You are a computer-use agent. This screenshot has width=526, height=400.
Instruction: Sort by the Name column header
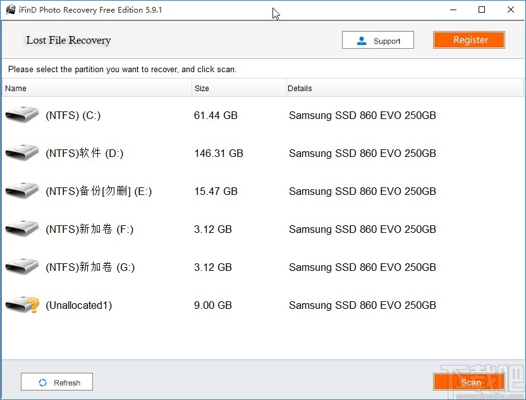[97, 88]
